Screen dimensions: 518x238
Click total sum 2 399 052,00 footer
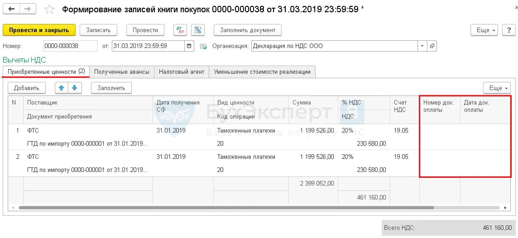tap(317, 183)
